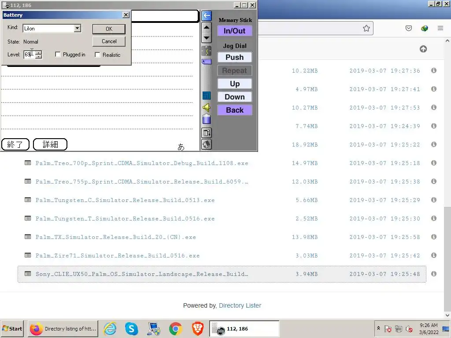Click the 詳細 button in simulator

(50, 144)
